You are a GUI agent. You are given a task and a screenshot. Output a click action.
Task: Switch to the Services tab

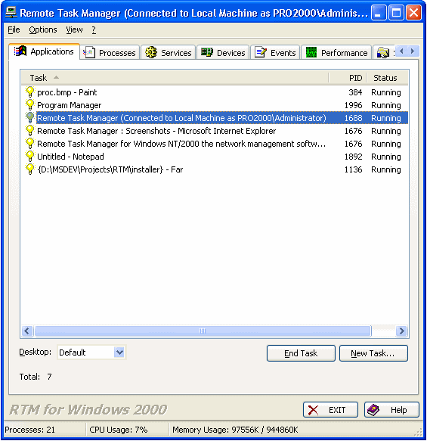point(168,53)
